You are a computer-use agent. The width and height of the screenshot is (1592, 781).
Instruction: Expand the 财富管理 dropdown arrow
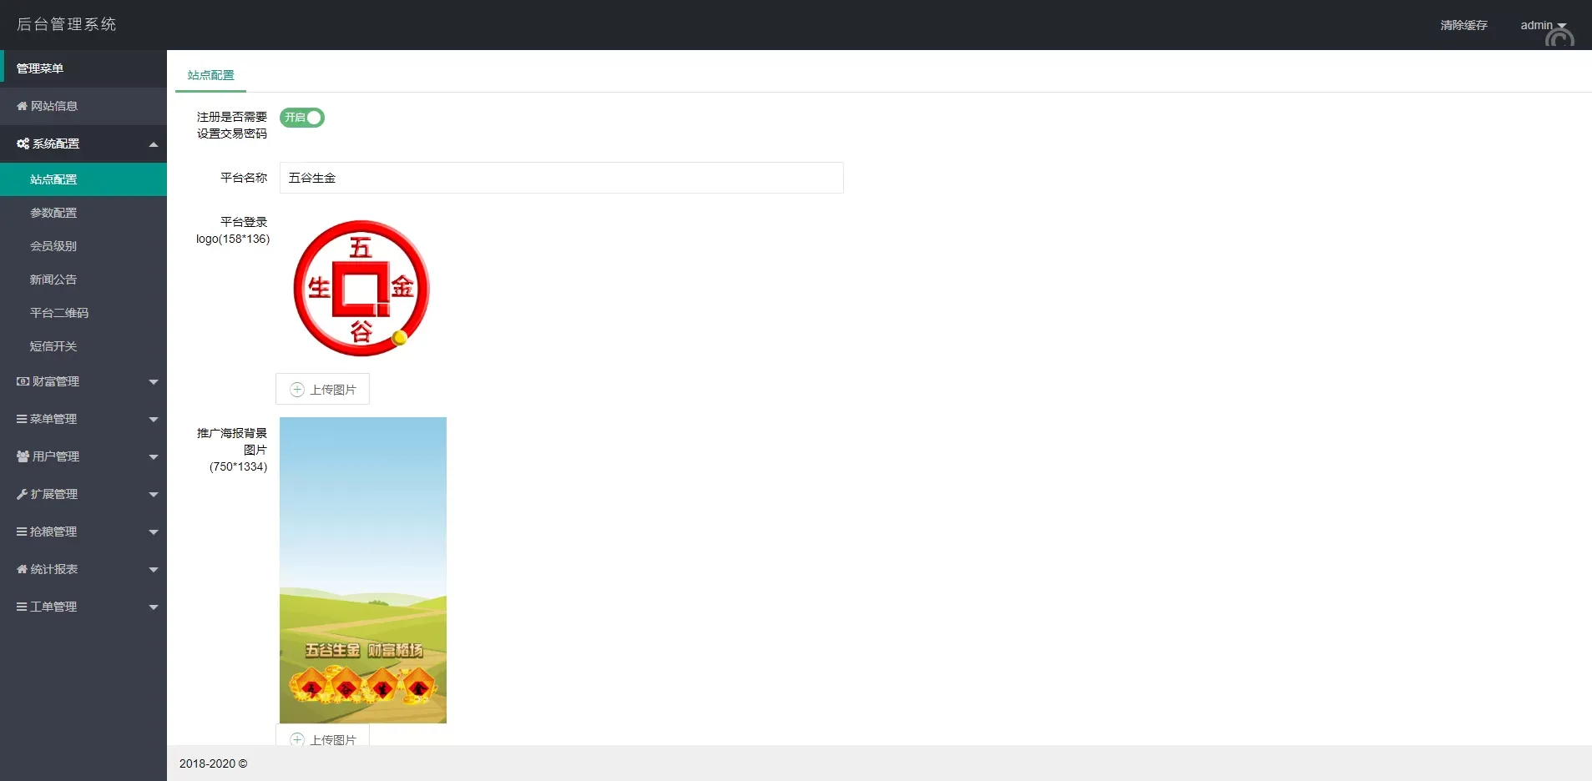(154, 382)
